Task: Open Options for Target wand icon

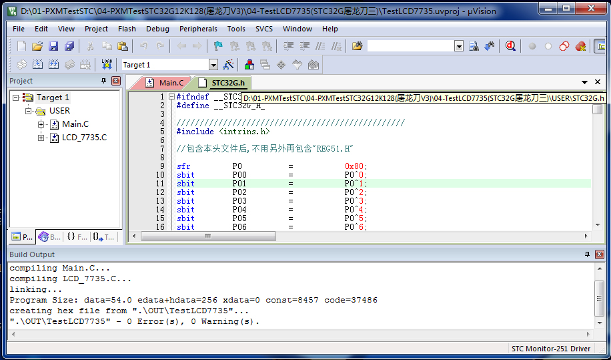Action: pyautogui.click(x=229, y=65)
